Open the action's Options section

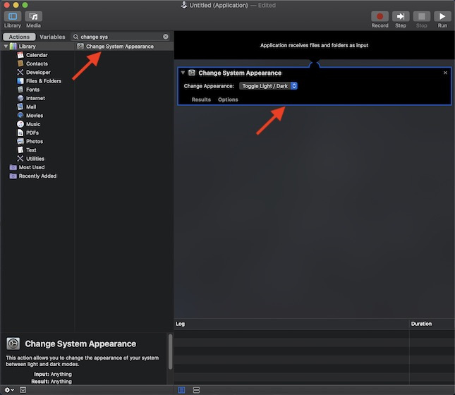pos(228,99)
